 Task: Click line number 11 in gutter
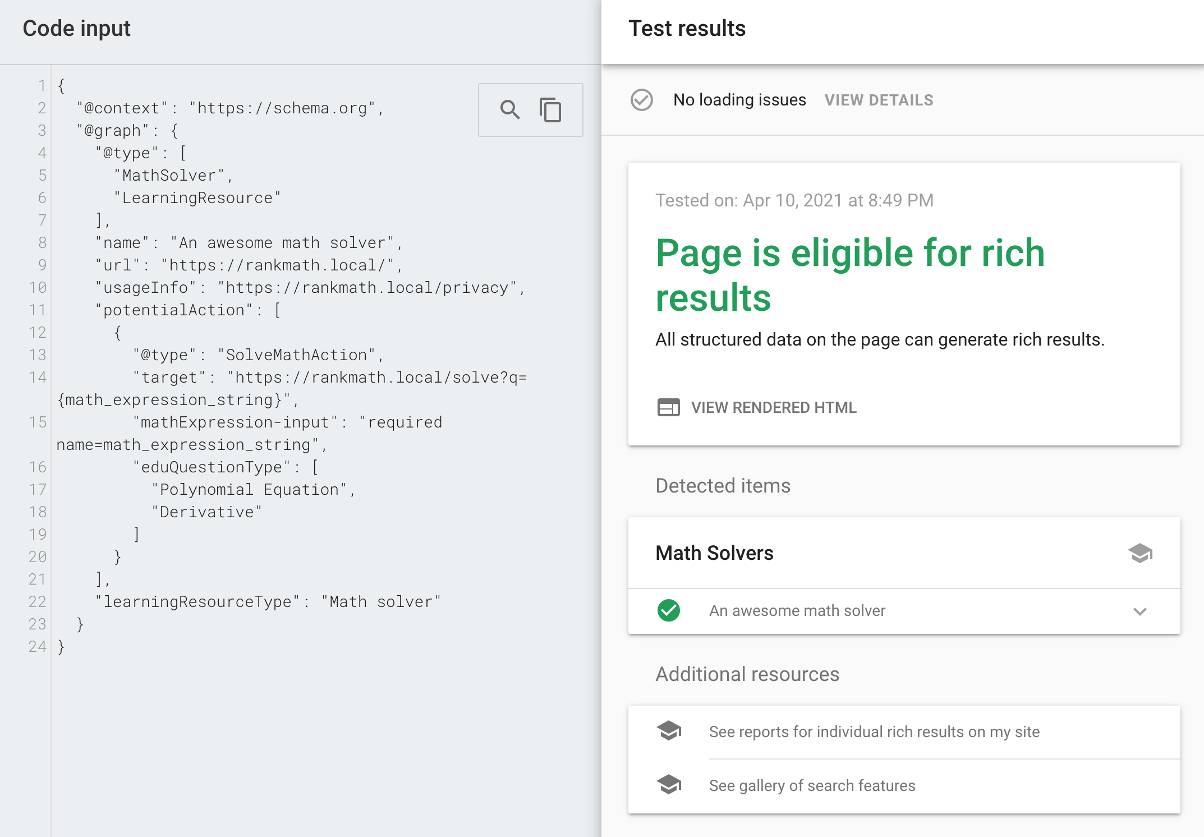(37, 310)
